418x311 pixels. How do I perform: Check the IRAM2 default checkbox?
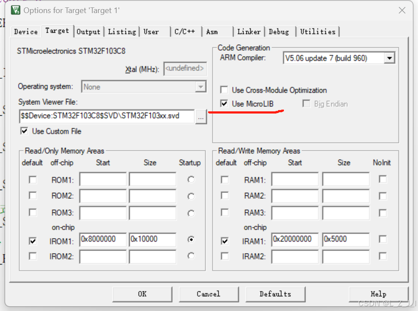[225, 256]
